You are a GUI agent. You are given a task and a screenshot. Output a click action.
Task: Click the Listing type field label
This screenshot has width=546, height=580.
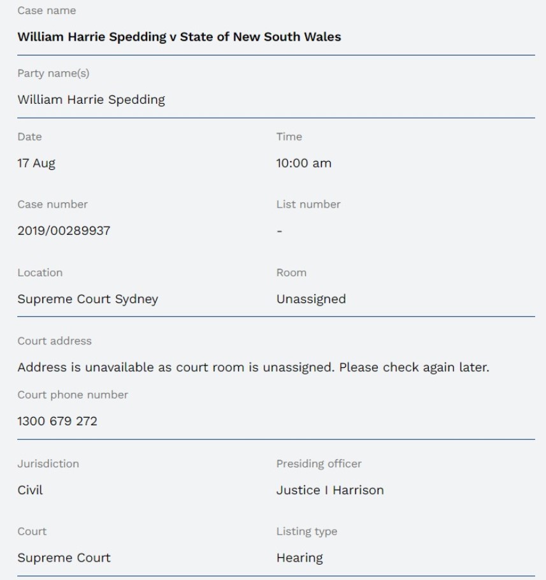(x=306, y=531)
